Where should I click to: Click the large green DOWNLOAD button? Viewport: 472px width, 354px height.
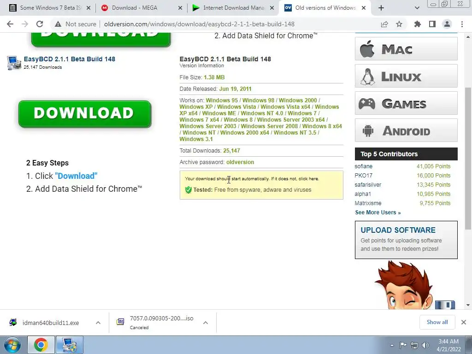85,114
